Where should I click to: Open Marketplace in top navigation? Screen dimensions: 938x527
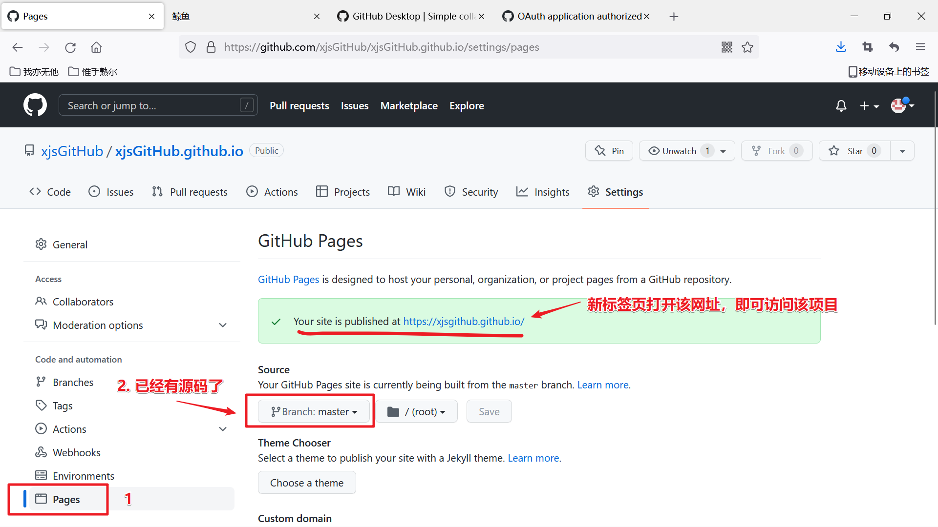pyautogui.click(x=409, y=106)
